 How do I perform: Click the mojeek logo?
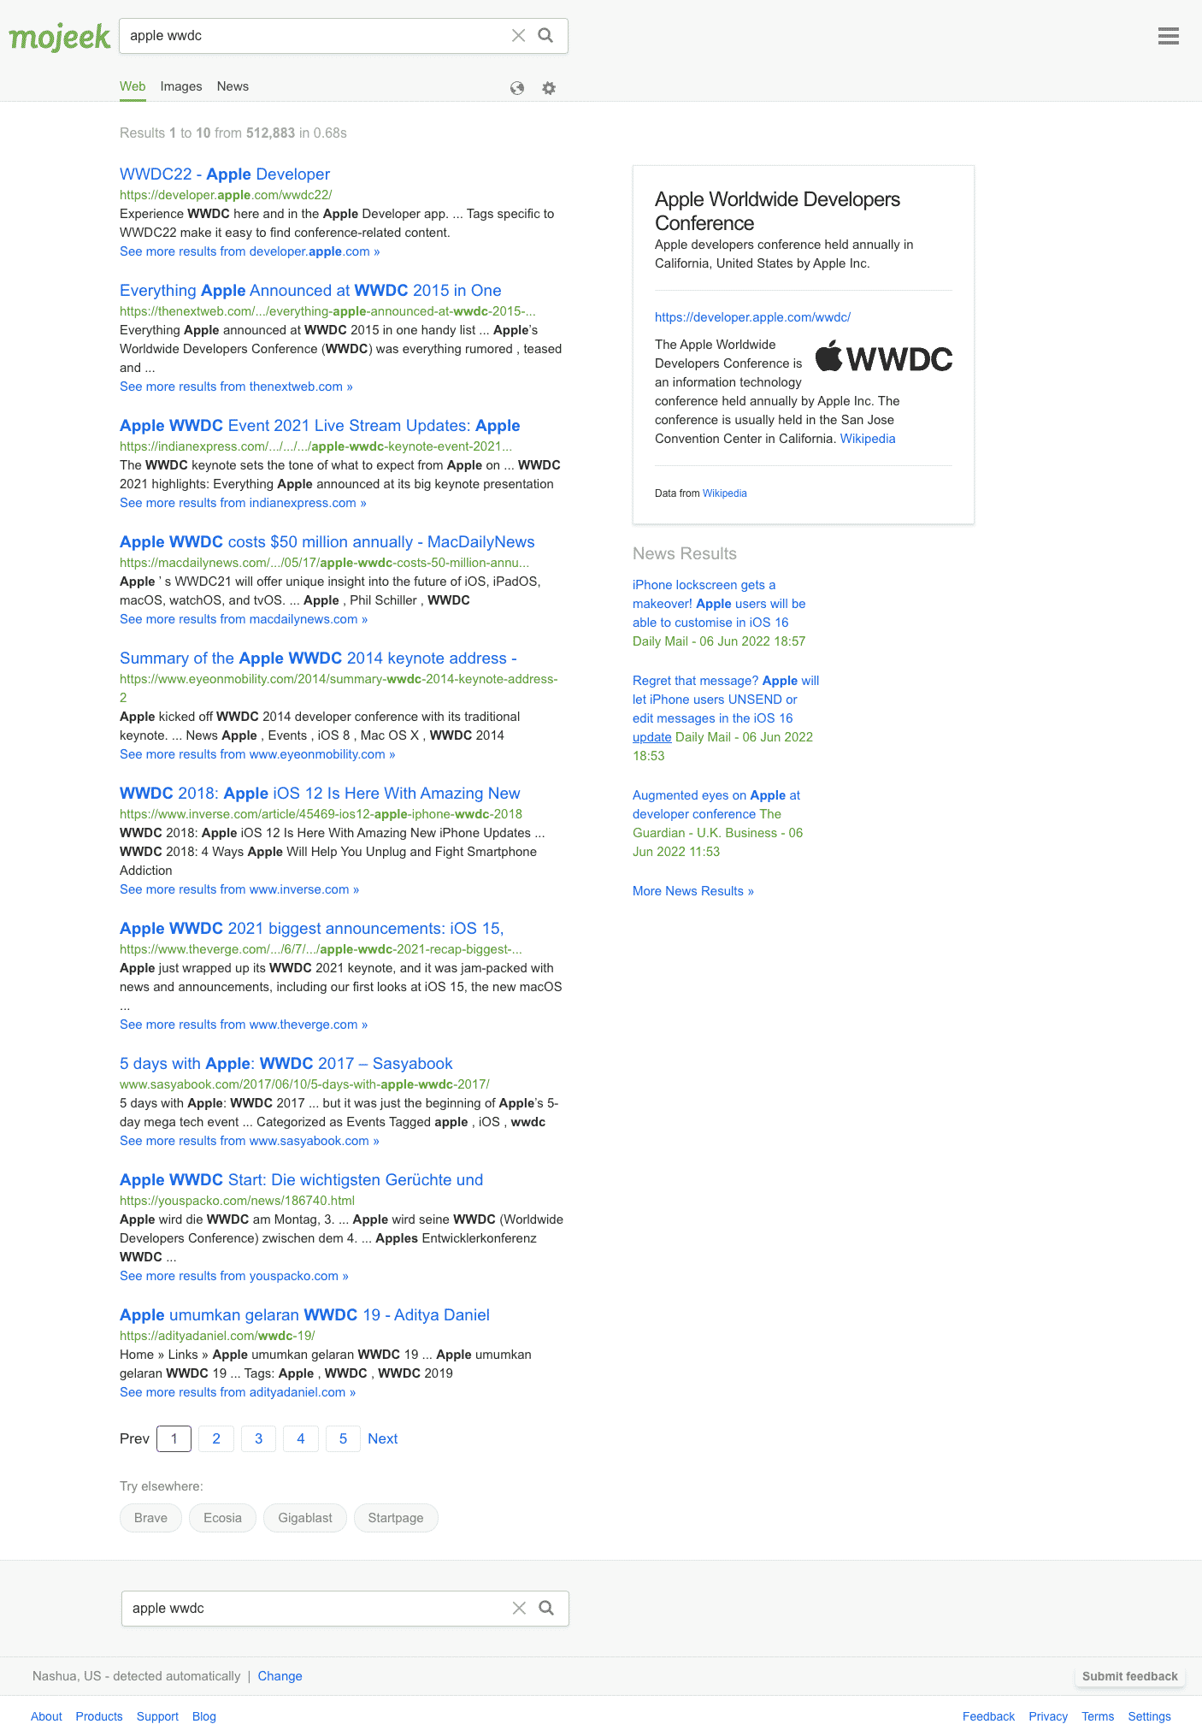(60, 37)
